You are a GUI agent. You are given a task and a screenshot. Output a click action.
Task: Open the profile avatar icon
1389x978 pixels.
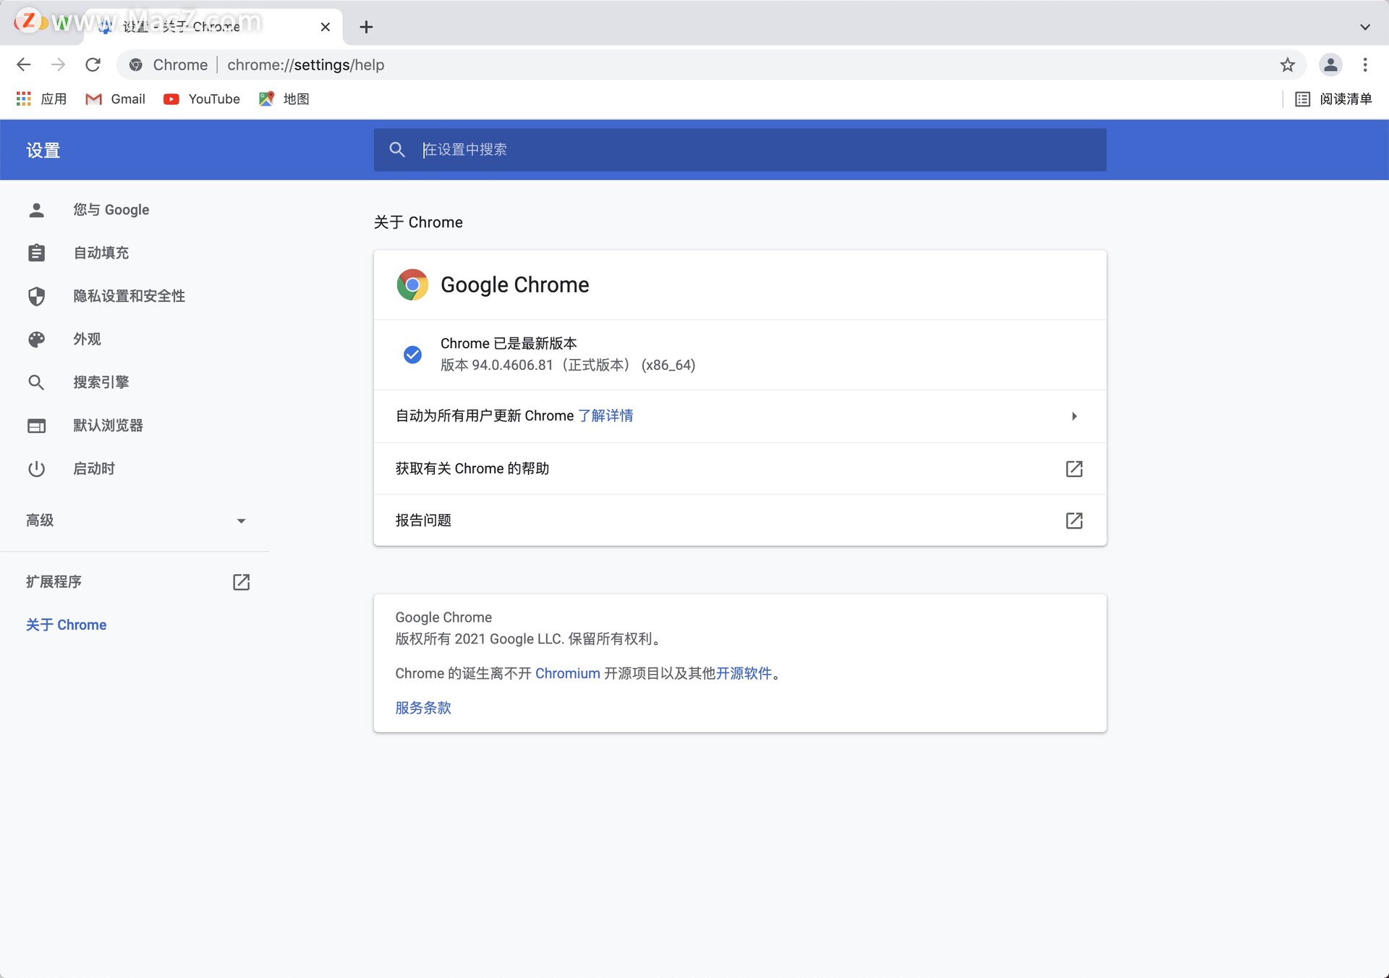click(x=1331, y=64)
